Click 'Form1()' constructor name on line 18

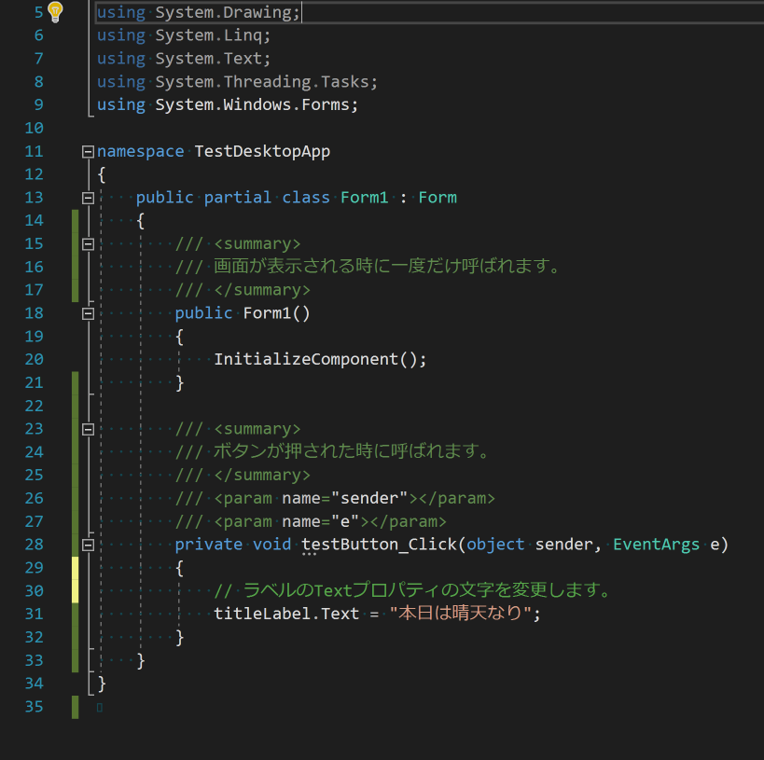click(x=276, y=313)
